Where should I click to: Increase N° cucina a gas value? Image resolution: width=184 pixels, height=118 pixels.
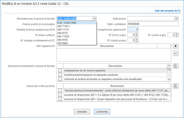click(177, 34)
